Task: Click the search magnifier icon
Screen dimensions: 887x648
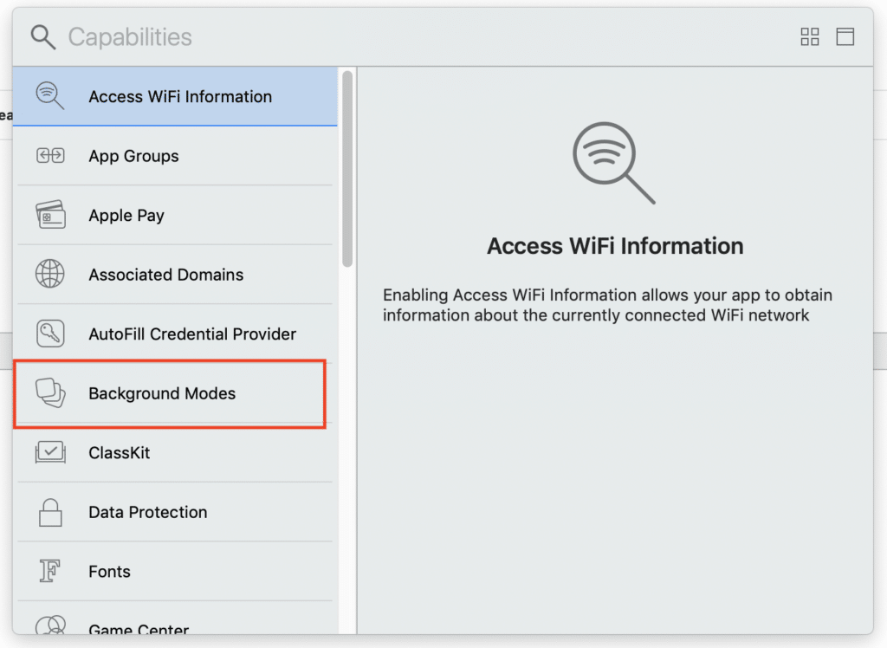Action: tap(42, 36)
